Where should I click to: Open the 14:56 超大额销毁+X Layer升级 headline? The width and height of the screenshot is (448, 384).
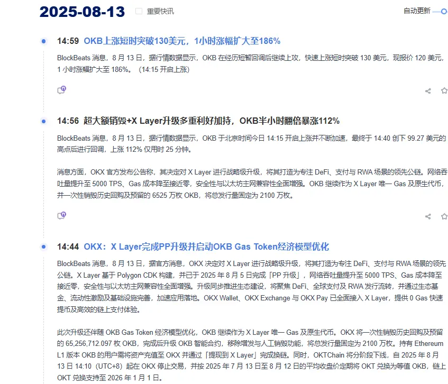coord(212,121)
